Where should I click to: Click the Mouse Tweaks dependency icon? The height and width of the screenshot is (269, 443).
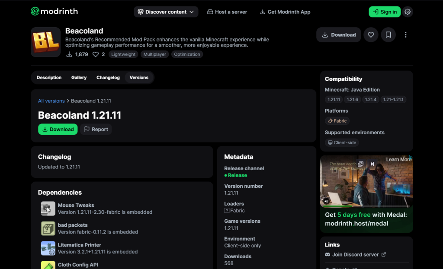pos(48,209)
